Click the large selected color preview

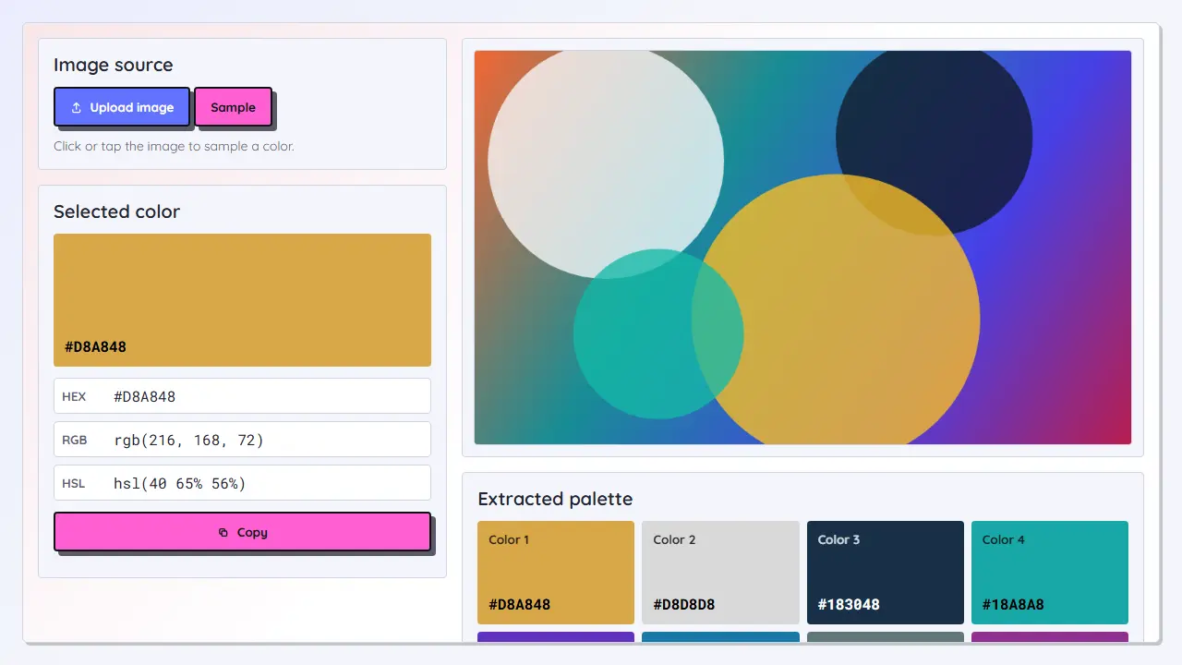pyautogui.click(x=242, y=300)
